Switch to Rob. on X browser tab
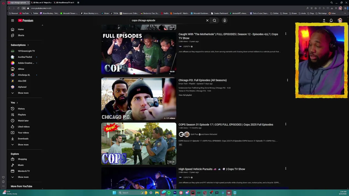This screenshot has height=196, width=349. click(41, 2)
